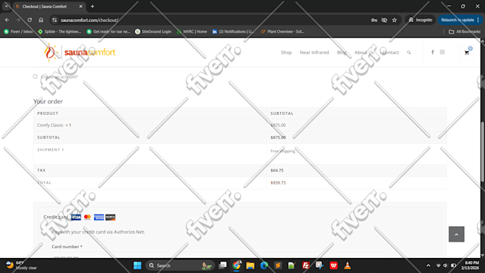Open the Incognito indicator
This screenshot has width=485, height=273.
[420, 20]
